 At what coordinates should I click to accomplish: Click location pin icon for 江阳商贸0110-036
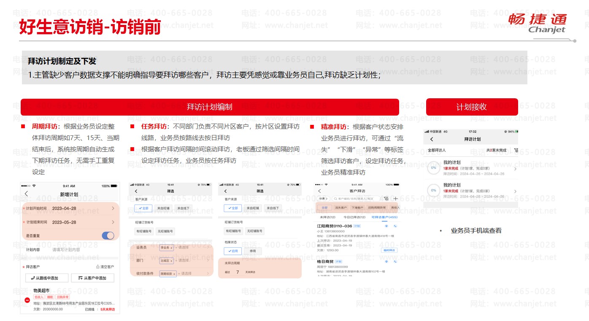coord(386,226)
